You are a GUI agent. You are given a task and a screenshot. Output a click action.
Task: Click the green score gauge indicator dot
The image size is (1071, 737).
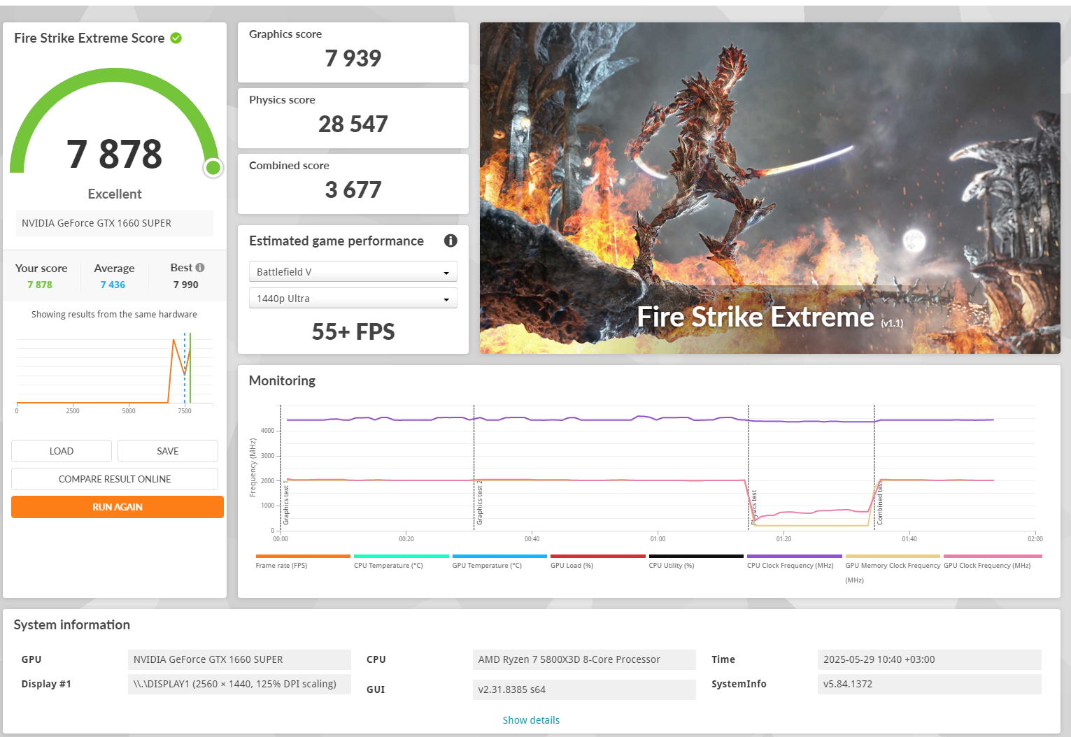tap(213, 168)
